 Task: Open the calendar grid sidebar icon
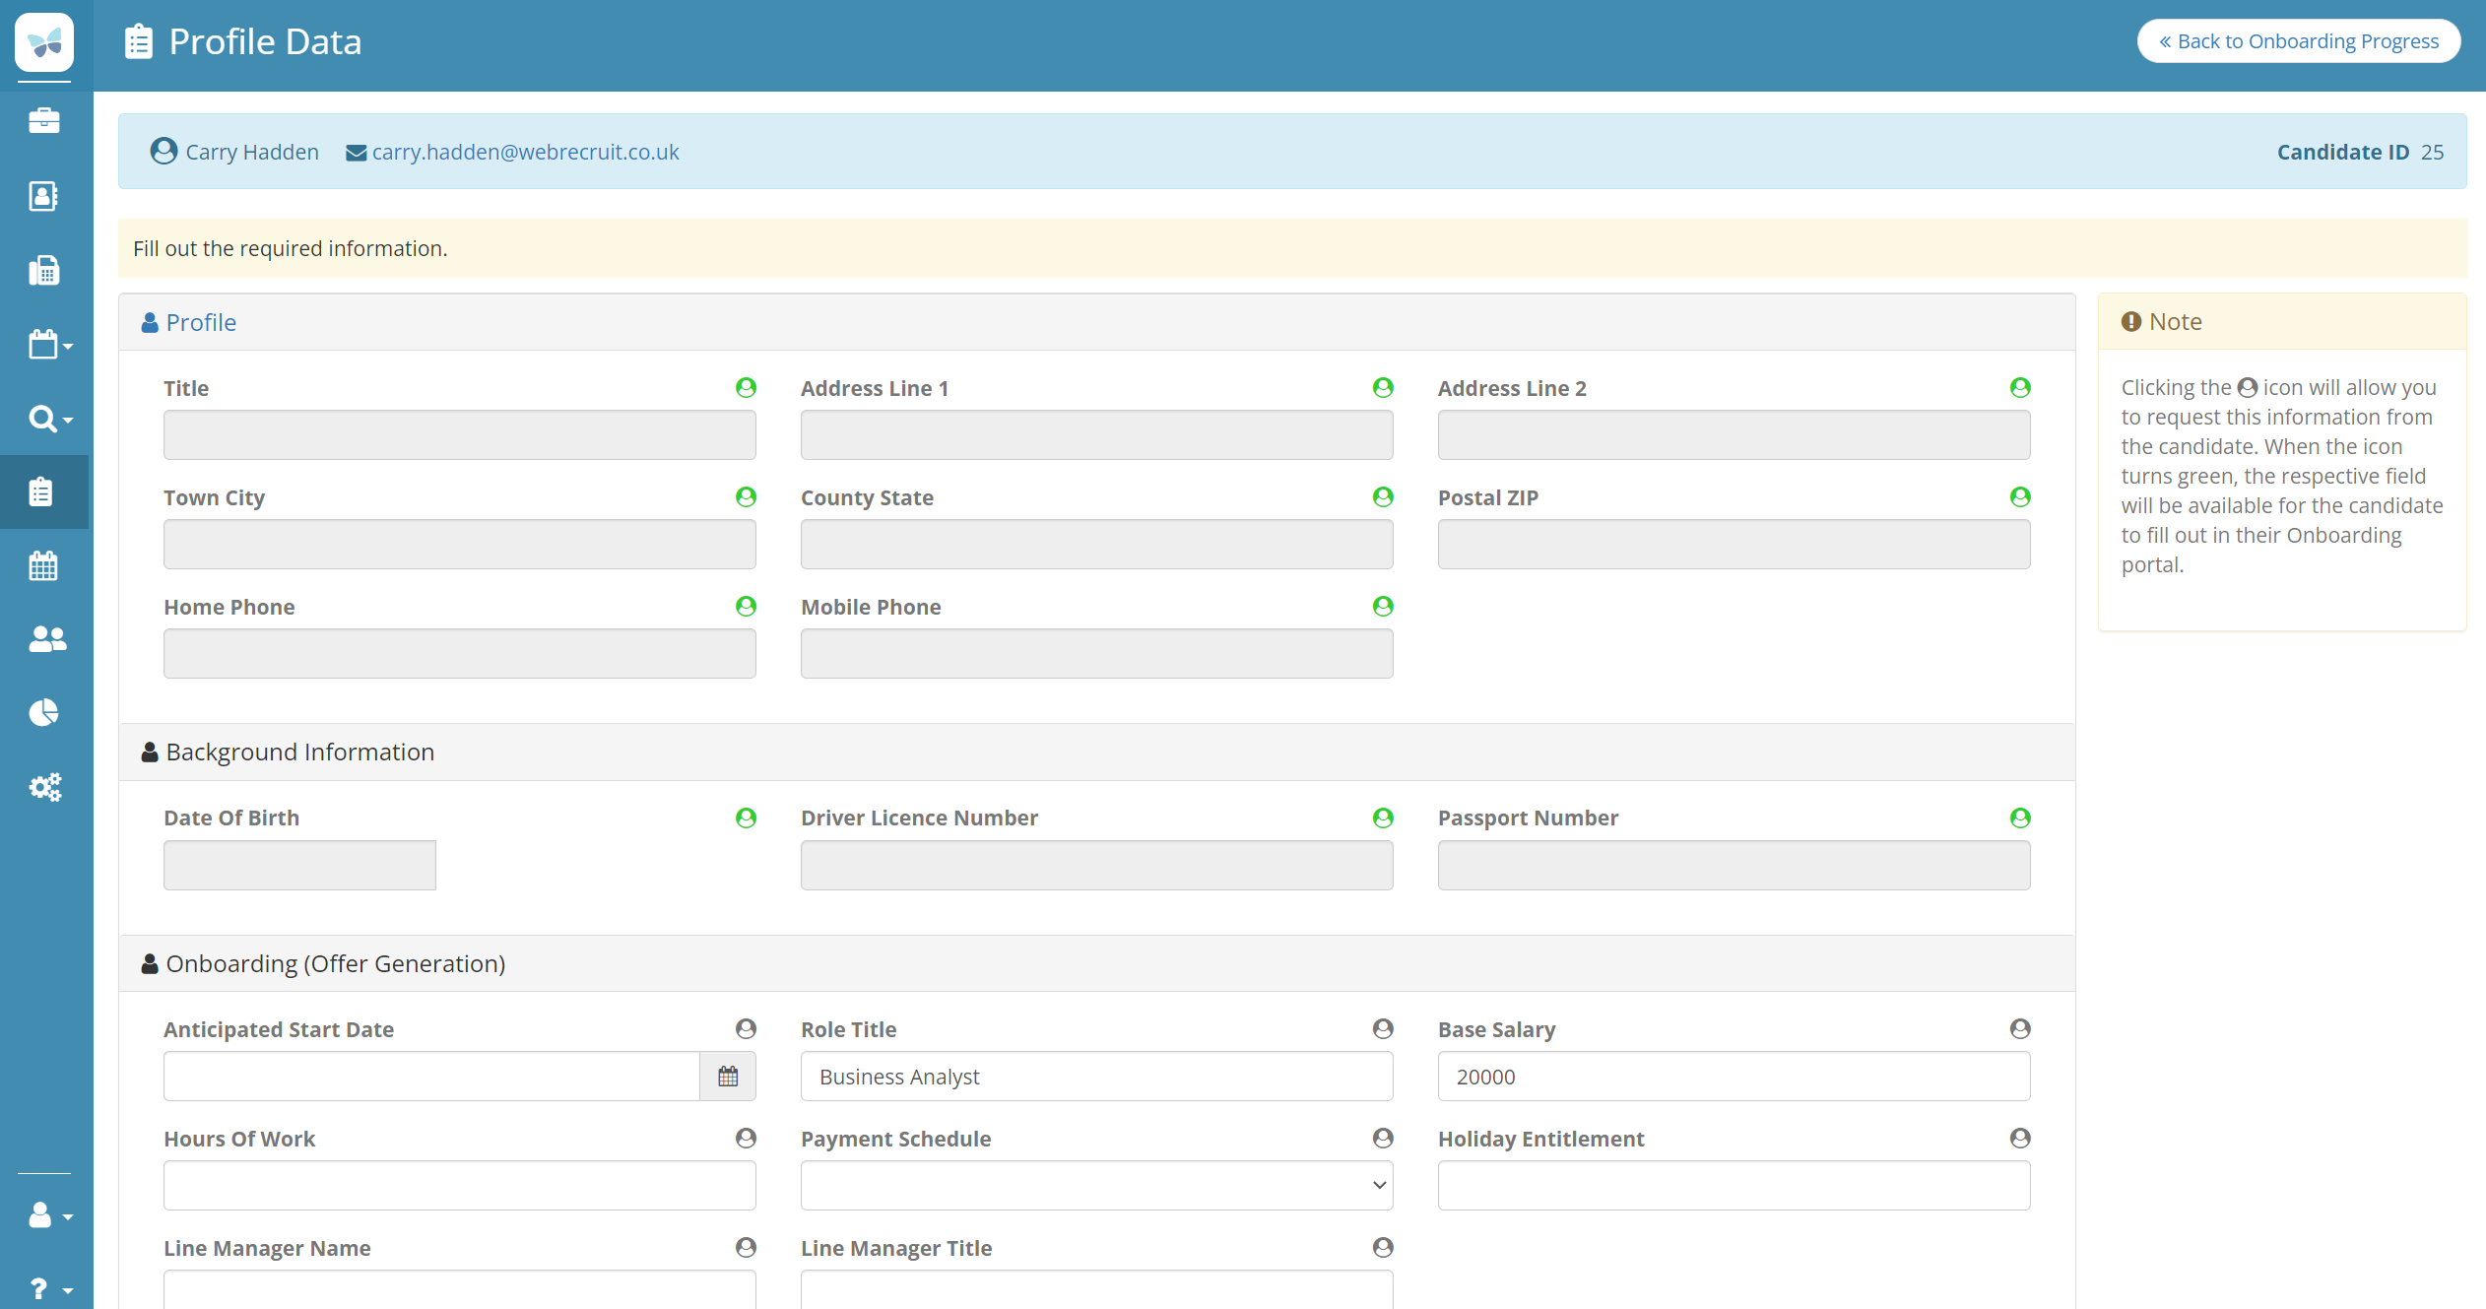pyautogui.click(x=44, y=565)
